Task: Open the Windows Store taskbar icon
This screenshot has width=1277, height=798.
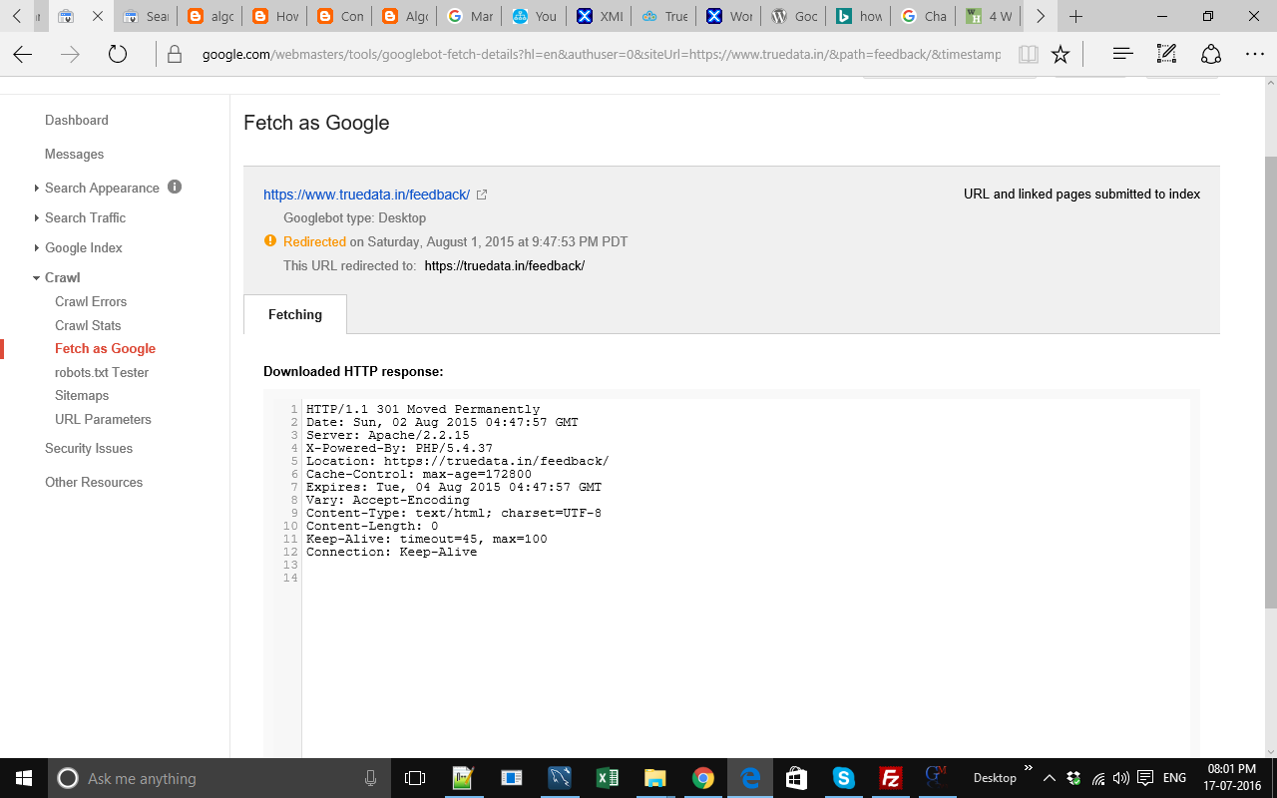Action: point(796,778)
